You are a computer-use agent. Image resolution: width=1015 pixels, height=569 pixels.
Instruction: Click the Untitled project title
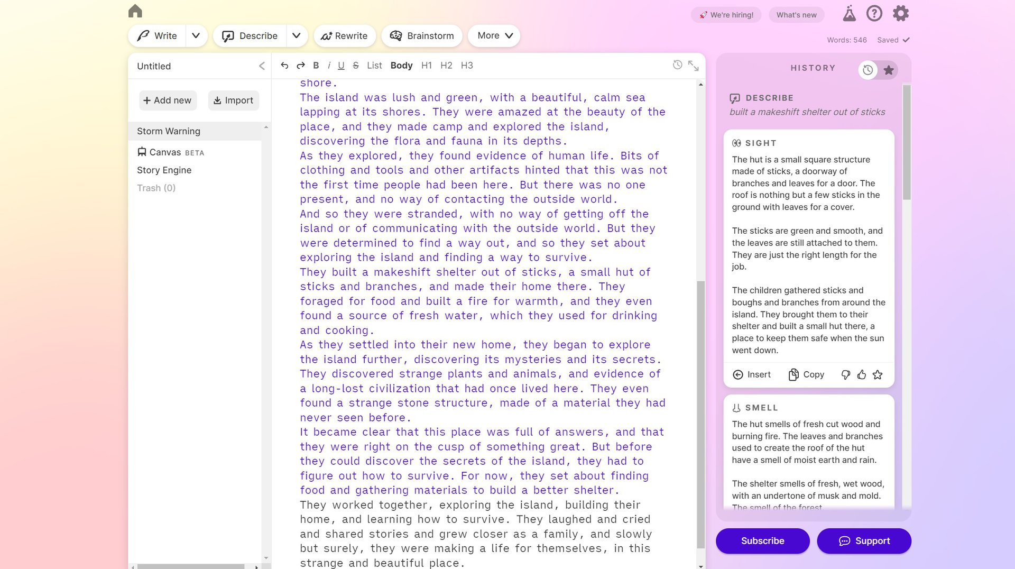(154, 66)
